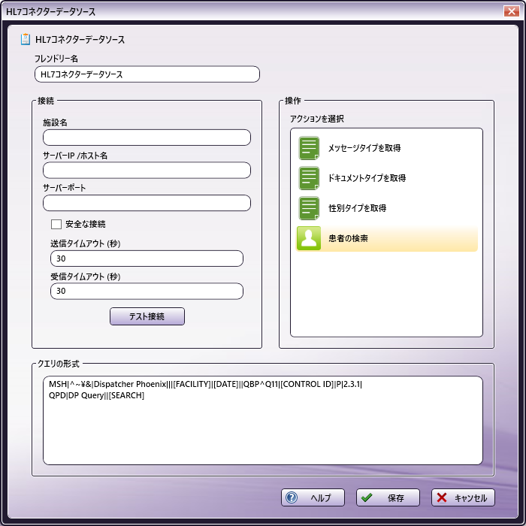
Task: Click the アクションを選択 label
Action: point(316,119)
